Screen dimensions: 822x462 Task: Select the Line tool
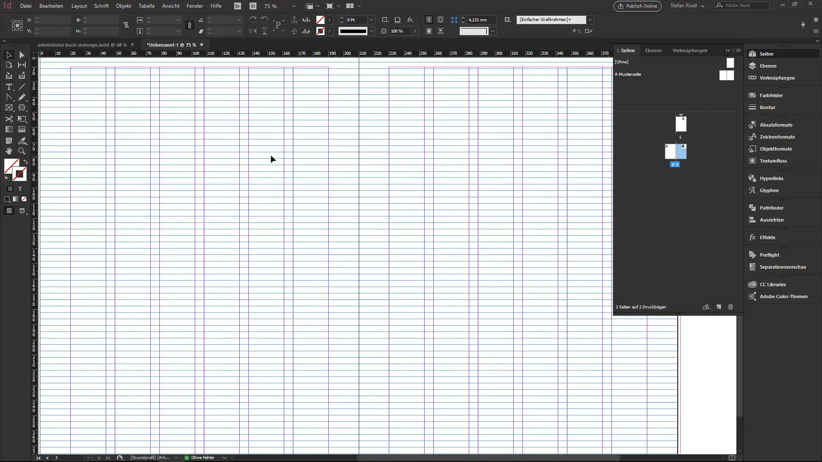[22, 87]
